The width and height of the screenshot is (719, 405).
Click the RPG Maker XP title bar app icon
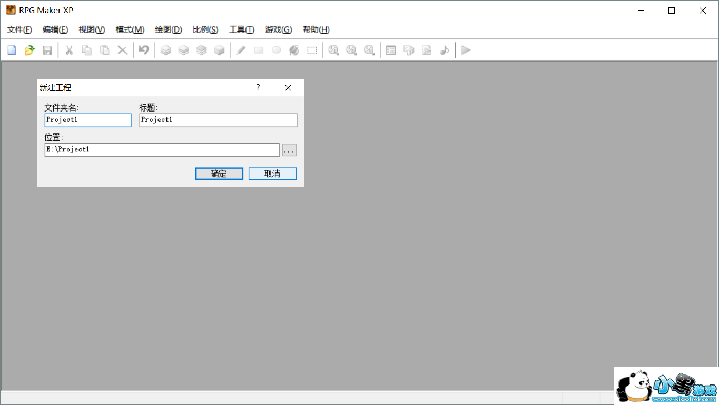(x=11, y=10)
